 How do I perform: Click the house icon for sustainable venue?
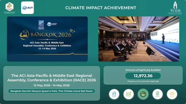point(114,94)
